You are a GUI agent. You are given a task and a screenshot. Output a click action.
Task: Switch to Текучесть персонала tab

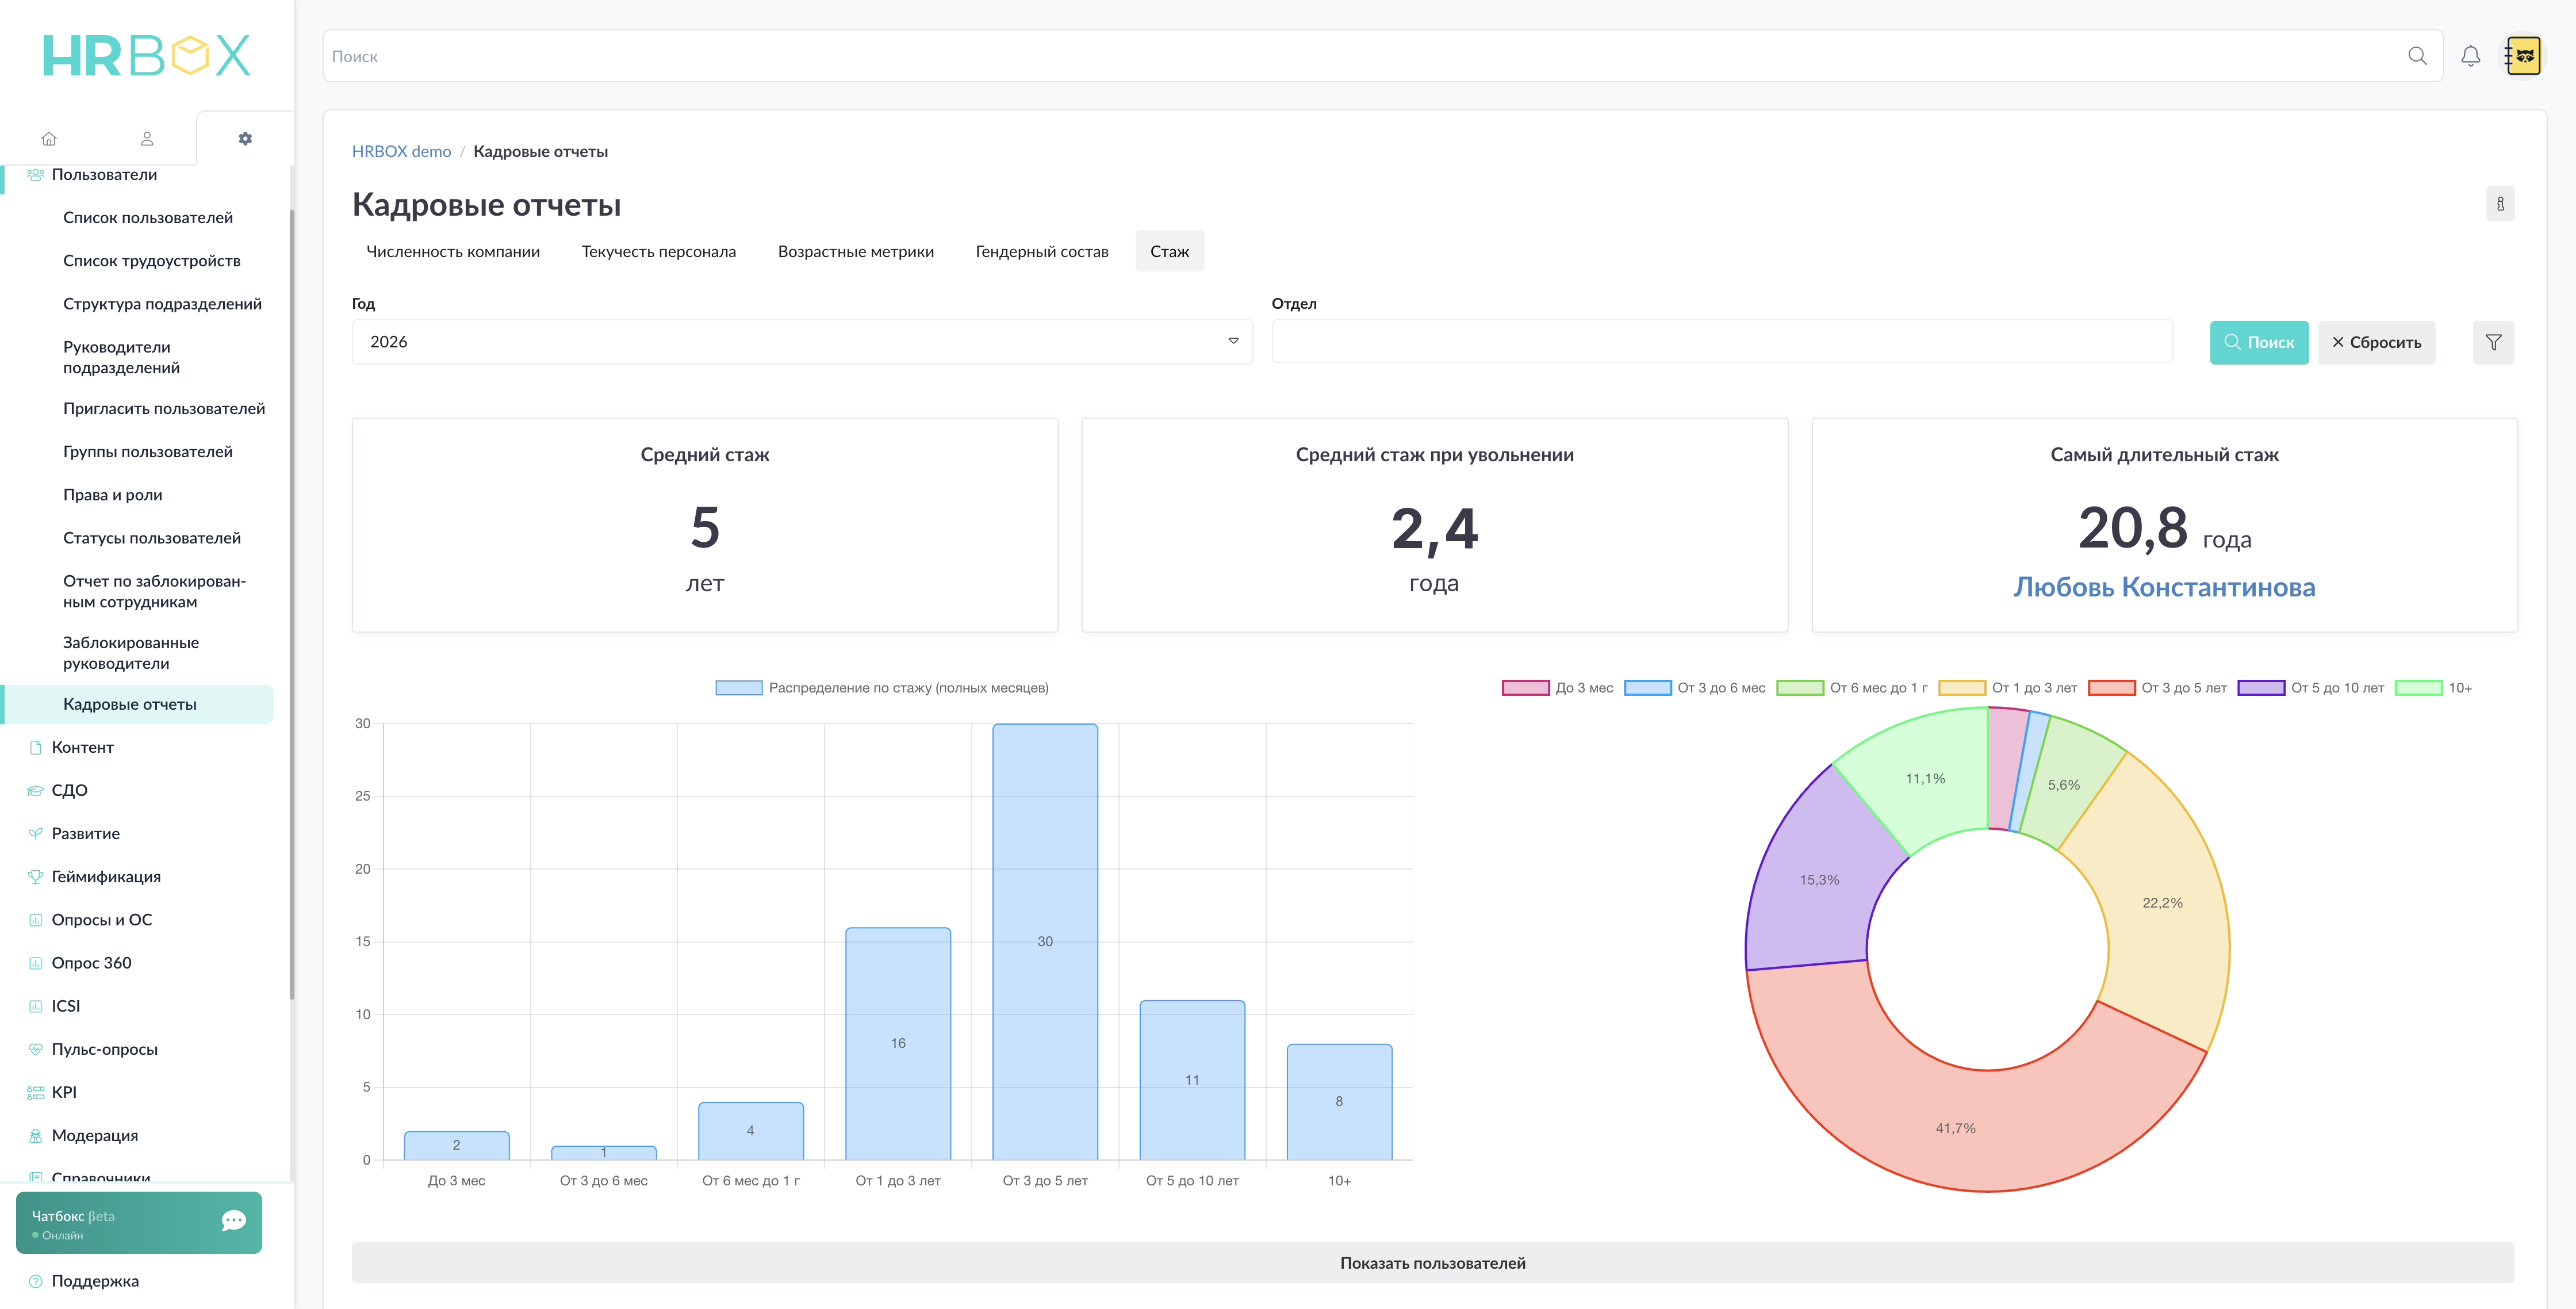tap(659, 251)
